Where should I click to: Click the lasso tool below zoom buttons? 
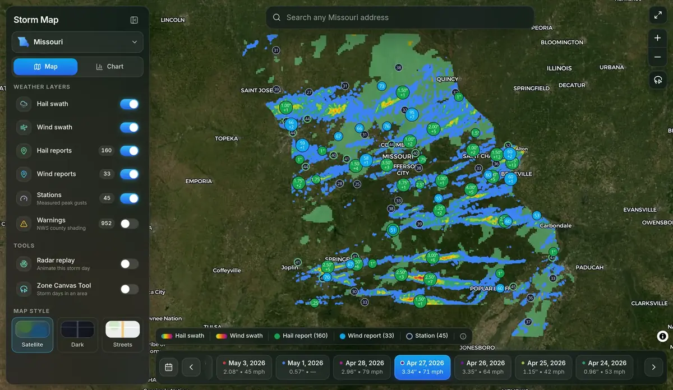(x=657, y=80)
